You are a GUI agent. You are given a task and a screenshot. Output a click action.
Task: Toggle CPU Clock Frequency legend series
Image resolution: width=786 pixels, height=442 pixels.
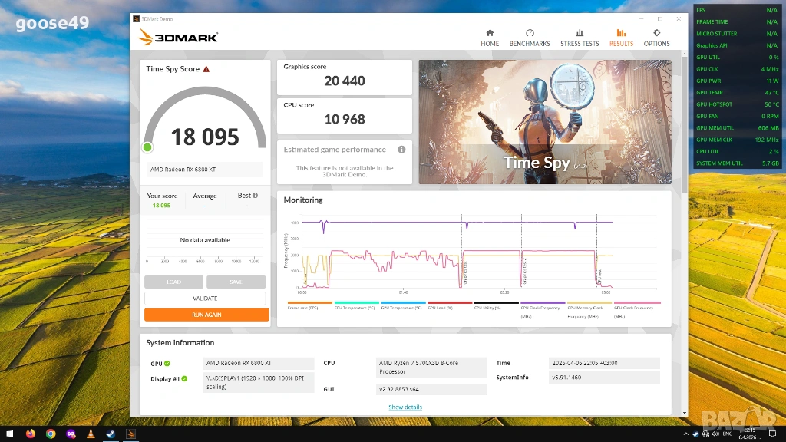[542, 307]
